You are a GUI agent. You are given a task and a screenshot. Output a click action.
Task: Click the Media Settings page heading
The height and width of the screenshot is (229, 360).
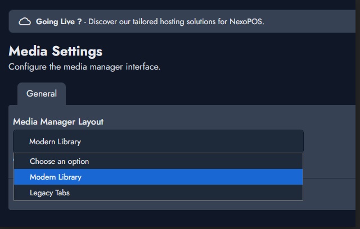point(55,51)
